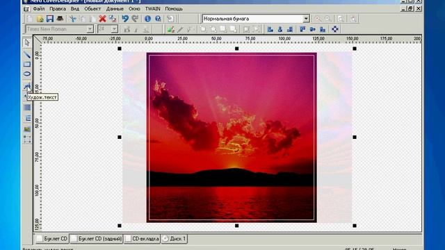This screenshot has height=250, width=445.
Task: Click the Redo arrow
Action: 135,19
